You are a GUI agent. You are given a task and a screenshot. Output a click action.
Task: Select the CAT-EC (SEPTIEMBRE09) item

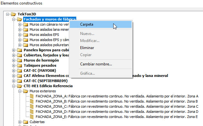pos(46,81)
